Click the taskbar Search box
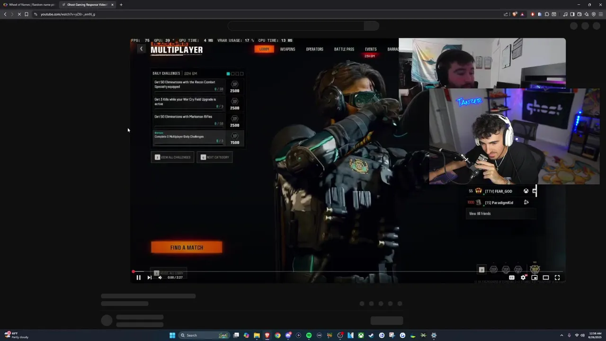 point(203,335)
